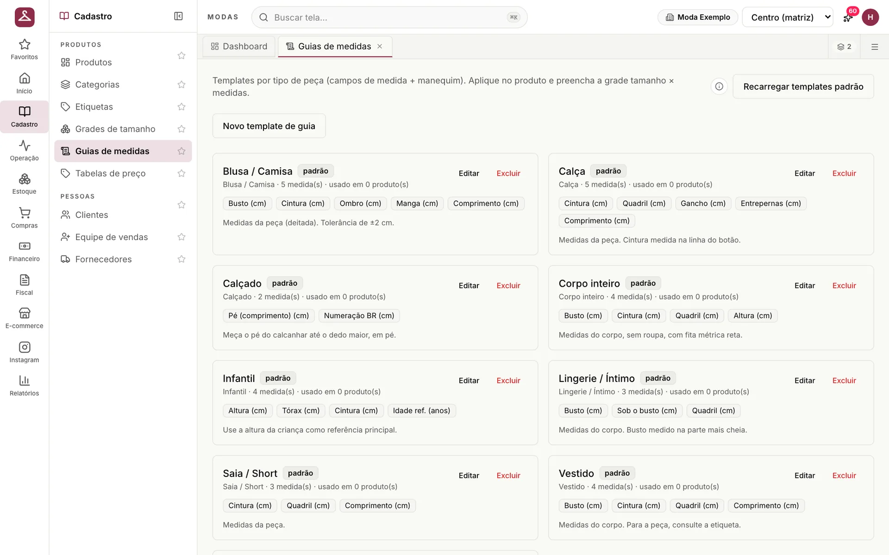Click Recarregar templates padrão
This screenshot has height=555, width=889.
coord(803,86)
